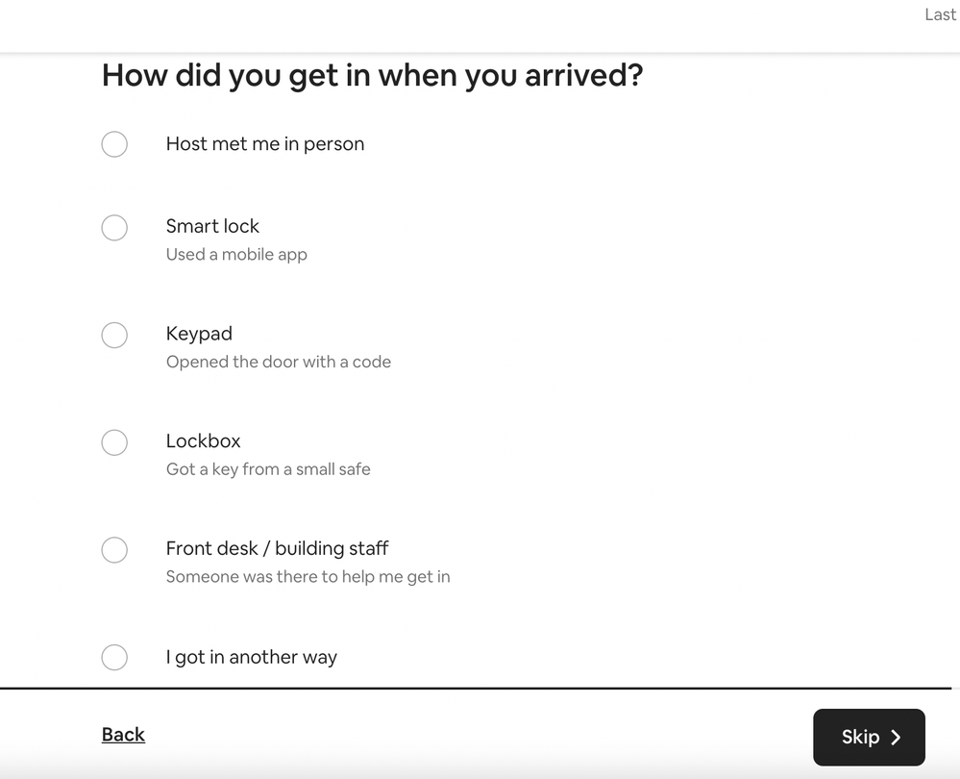Click the "Front desk / building staff" title
Viewport: 960px width, 779px height.
(x=277, y=548)
